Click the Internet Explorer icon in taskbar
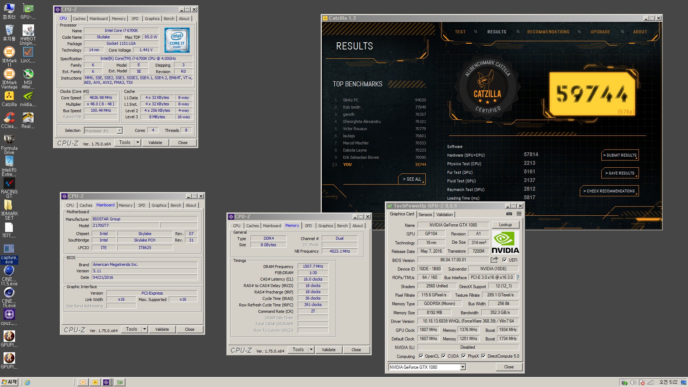This screenshot has height=387, width=688. pyautogui.click(x=27, y=382)
